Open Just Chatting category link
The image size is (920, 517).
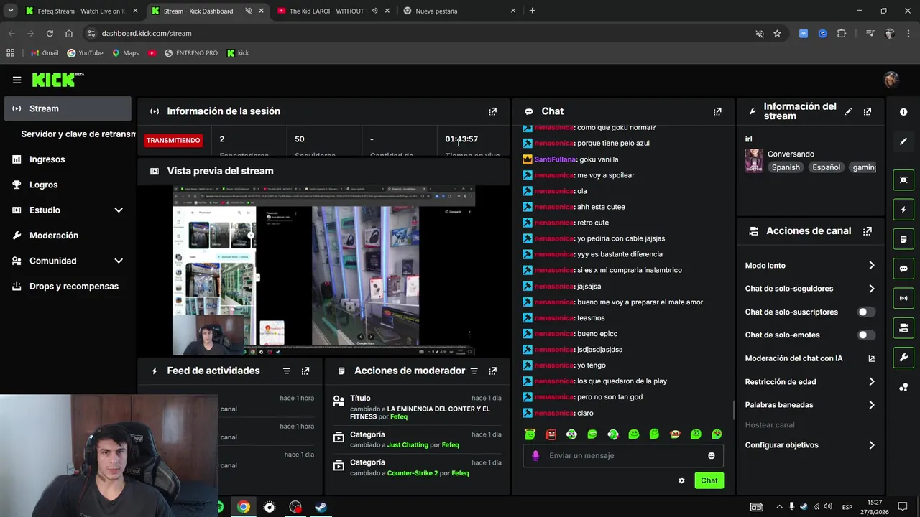click(408, 445)
